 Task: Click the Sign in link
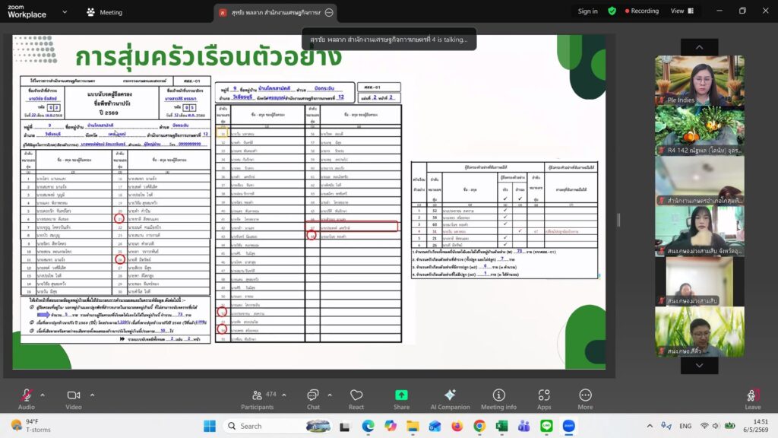pyautogui.click(x=587, y=11)
